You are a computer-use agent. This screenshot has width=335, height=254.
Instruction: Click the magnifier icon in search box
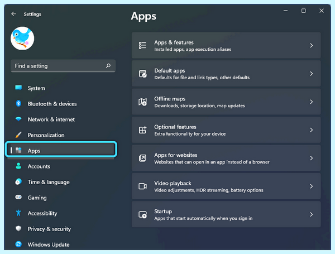(108, 65)
